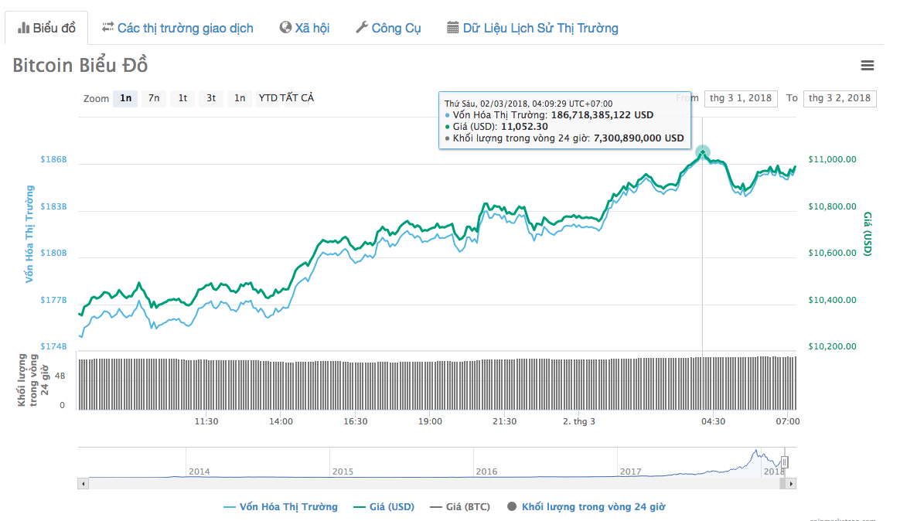
Task: Click the calendar icon beside Dữ Liệu
Action: pos(453,27)
